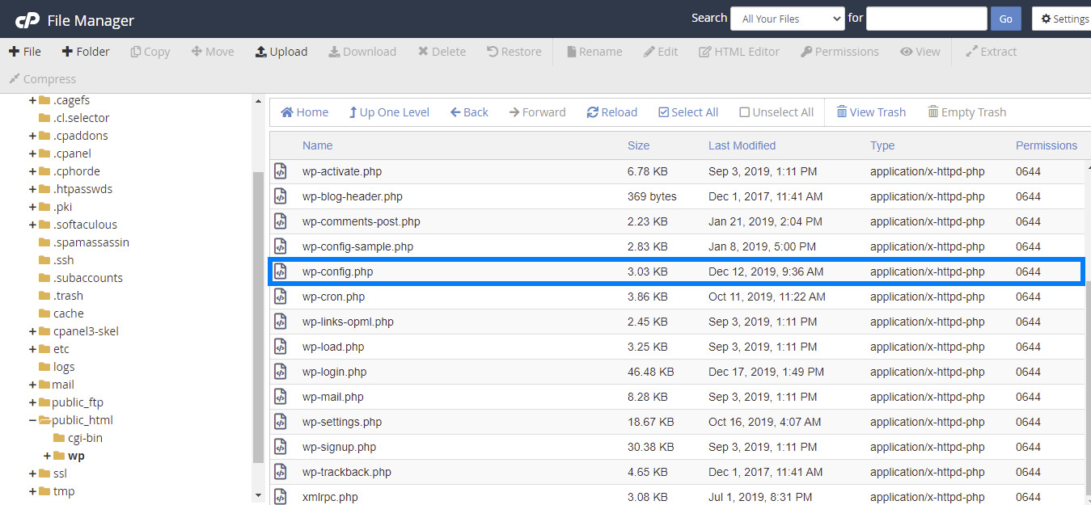Viewport: 1091px width, 505px height.
Task: Expand the .cpanel folder node
Action: tap(33, 154)
